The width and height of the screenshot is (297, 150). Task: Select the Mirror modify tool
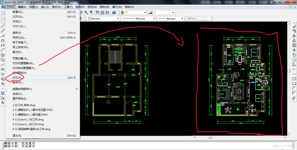(294, 36)
